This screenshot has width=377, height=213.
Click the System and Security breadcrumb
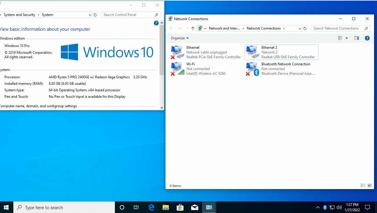19,15
